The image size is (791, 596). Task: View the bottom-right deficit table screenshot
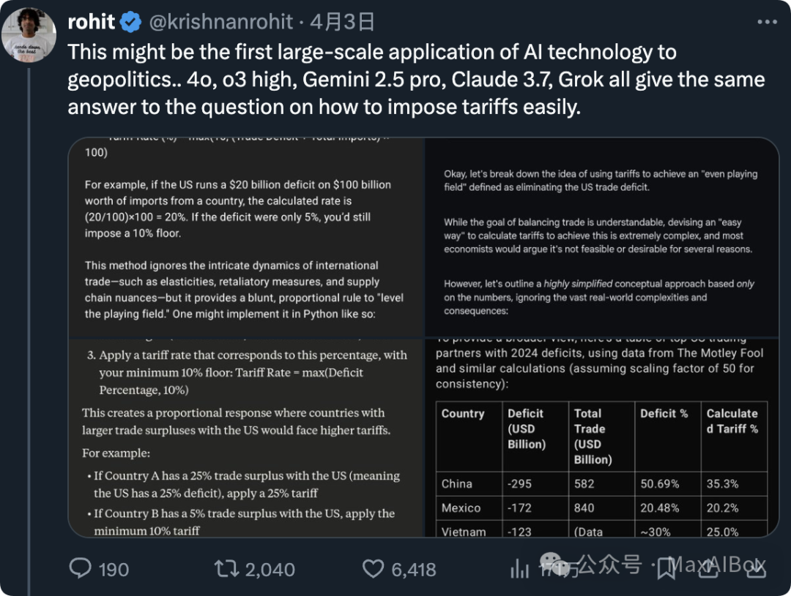click(602, 438)
